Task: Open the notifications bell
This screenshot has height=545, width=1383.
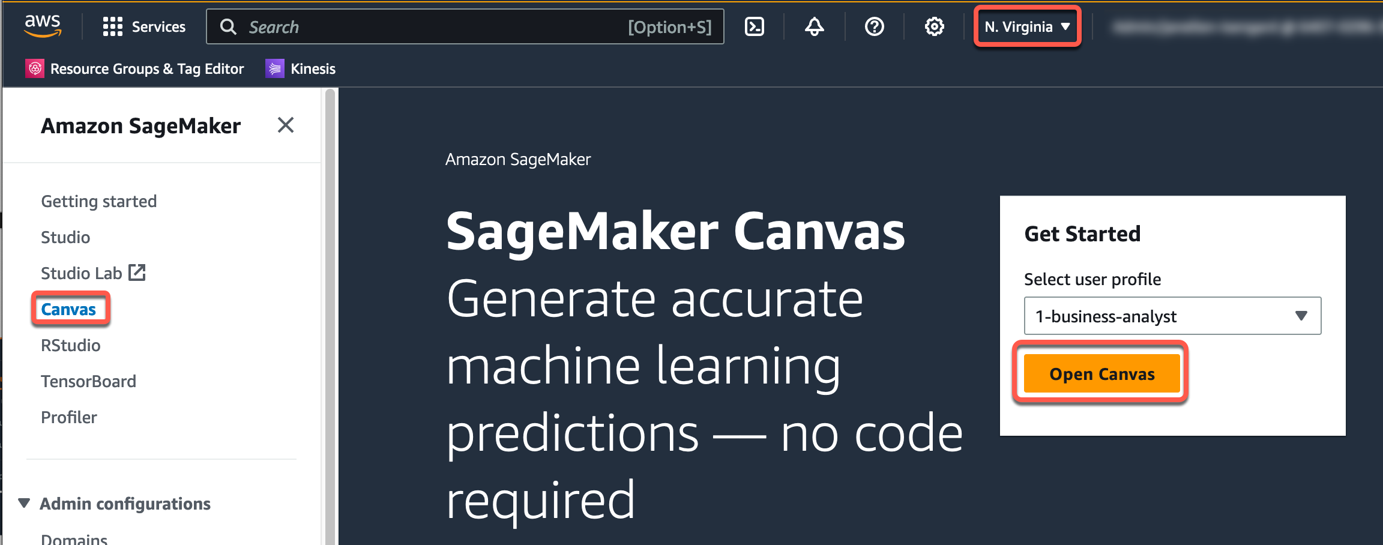Action: [814, 26]
